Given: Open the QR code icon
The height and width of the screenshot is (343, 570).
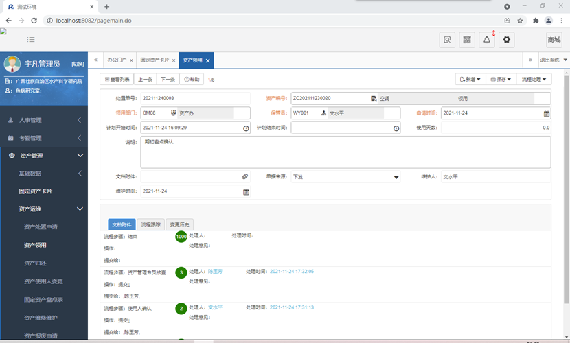Looking at the screenshot, I should coord(467,40).
